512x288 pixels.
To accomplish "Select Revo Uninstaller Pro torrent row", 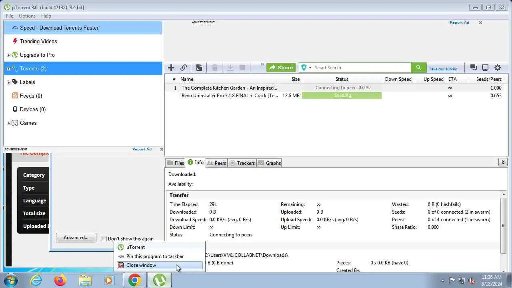I will (336, 96).
